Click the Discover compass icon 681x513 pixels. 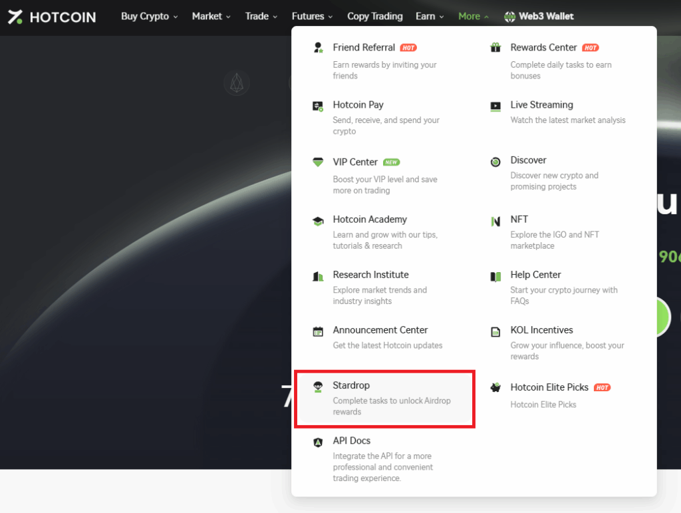(x=495, y=162)
